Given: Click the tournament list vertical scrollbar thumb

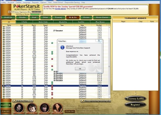Looking at the screenshot, I should [109, 67].
